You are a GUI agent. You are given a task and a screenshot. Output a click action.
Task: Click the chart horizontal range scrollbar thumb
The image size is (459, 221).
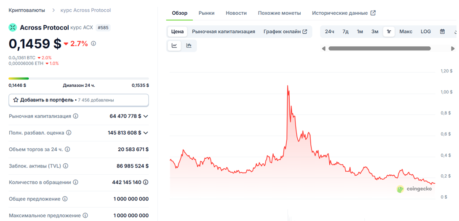coord(379,48)
